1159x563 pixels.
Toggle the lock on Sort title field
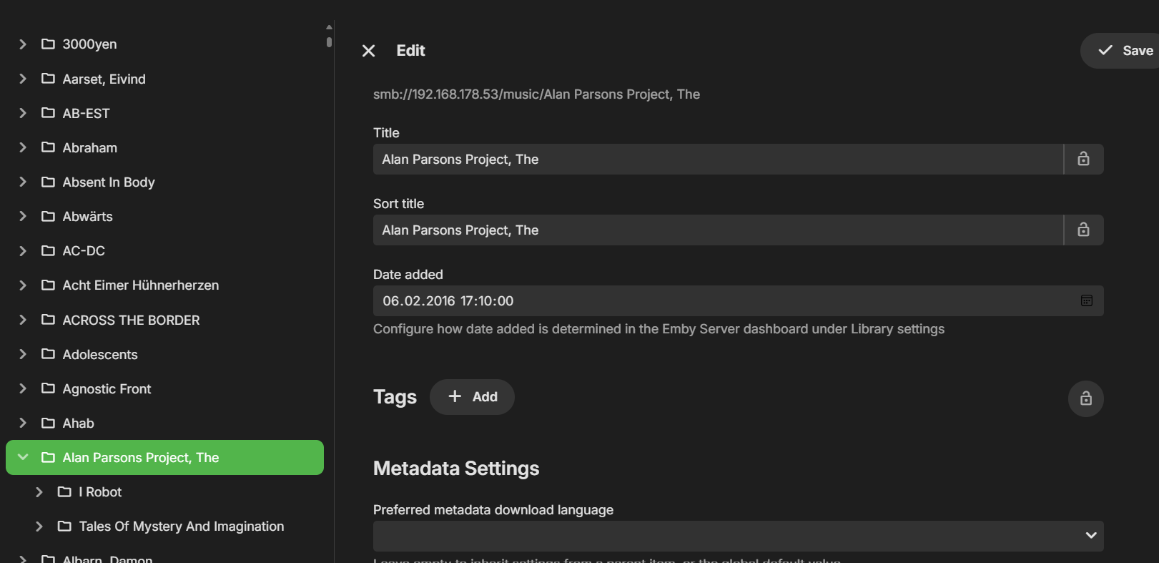coord(1083,230)
